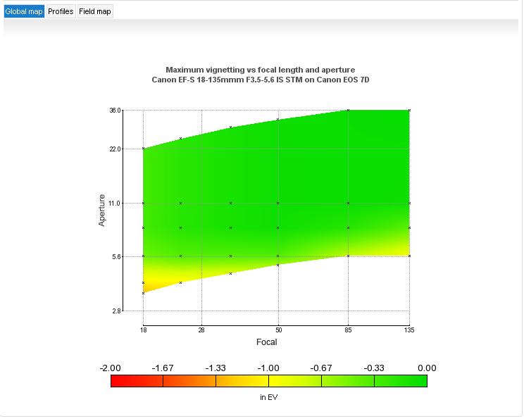Click the 'Aperture' axis title
Screen dimensions: 524x419
101,210
